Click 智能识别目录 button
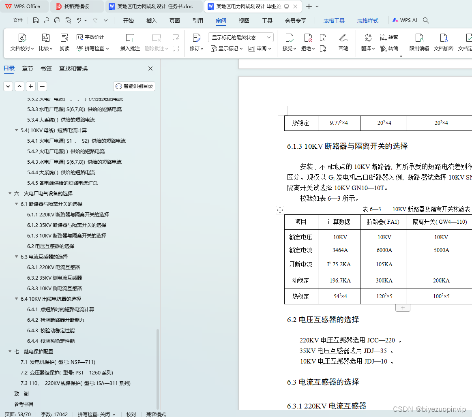 (134, 86)
